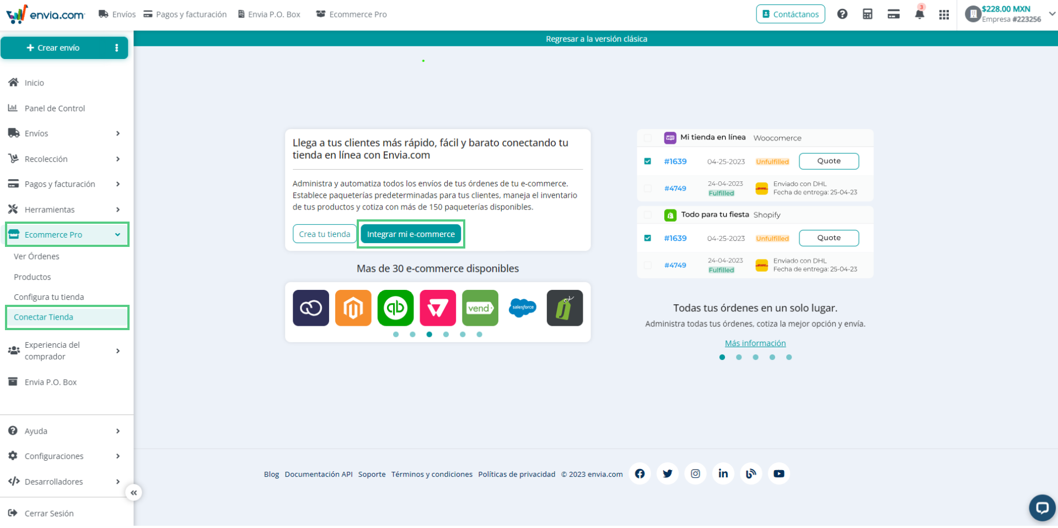
Task: Open the notifications bell with 3 alerts
Action: (919, 14)
